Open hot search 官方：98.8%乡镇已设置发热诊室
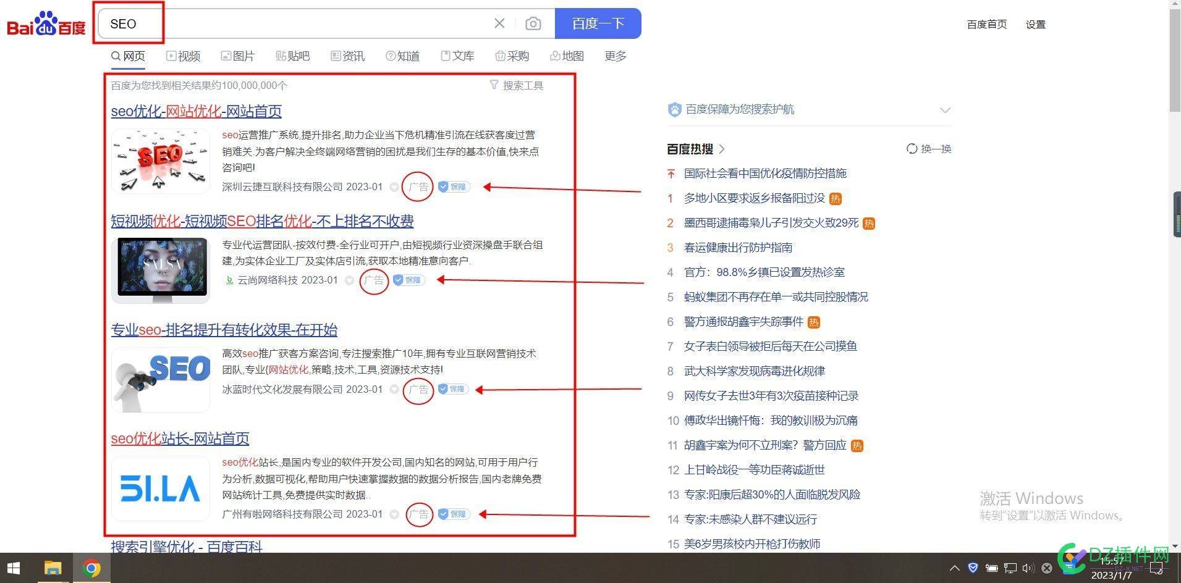 click(x=764, y=272)
